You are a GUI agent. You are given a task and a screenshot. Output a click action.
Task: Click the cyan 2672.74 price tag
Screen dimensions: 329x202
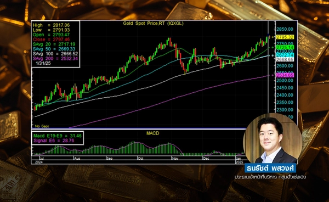(x=285, y=55)
